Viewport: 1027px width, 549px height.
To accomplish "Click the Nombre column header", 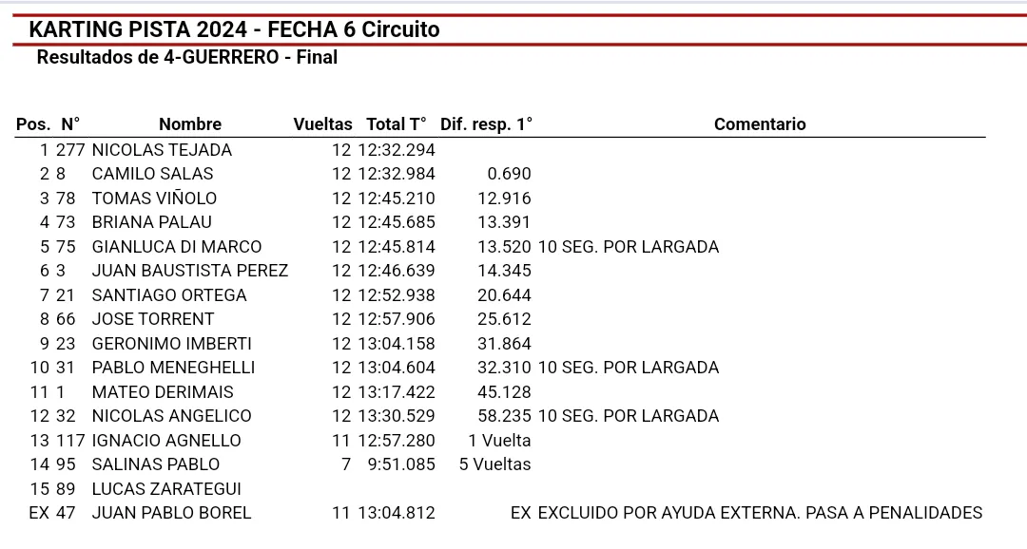I will click(x=190, y=124).
